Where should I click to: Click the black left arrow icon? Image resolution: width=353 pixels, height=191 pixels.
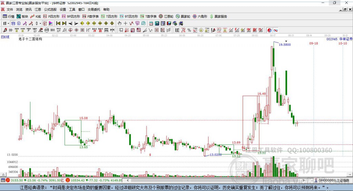click(x=70, y=23)
